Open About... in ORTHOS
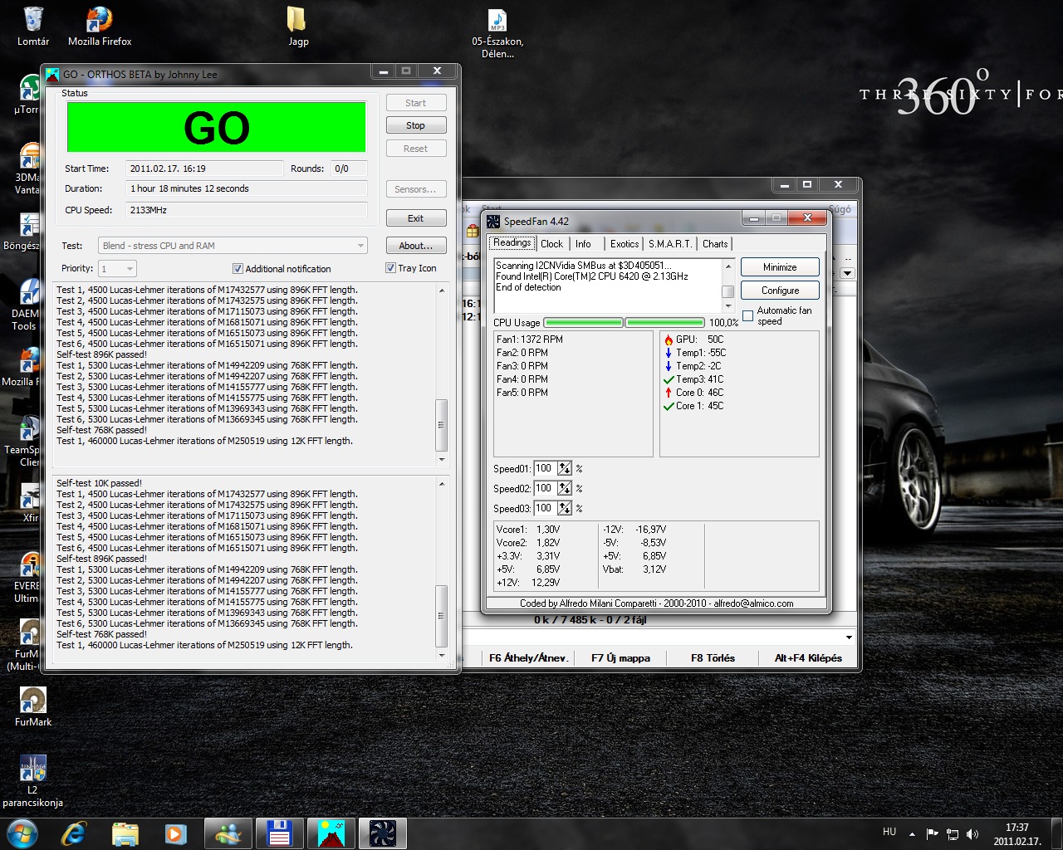Image resolution: width=1063 pixels, height=850 pixels. click(416, 246)
